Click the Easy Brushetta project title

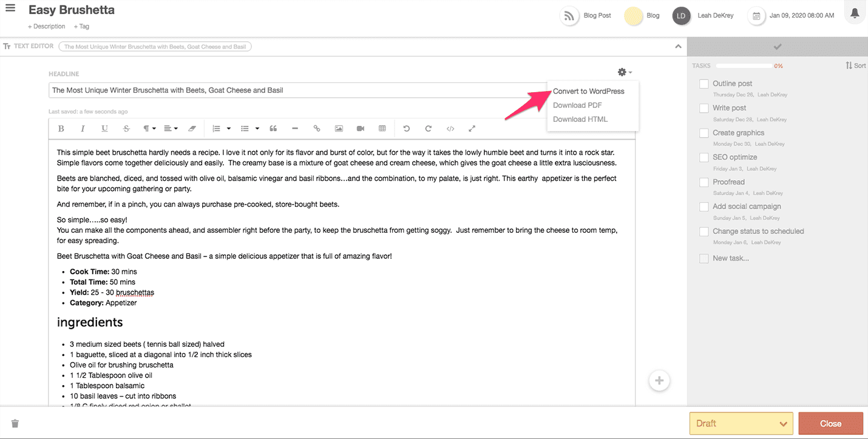tap(72, 10)
